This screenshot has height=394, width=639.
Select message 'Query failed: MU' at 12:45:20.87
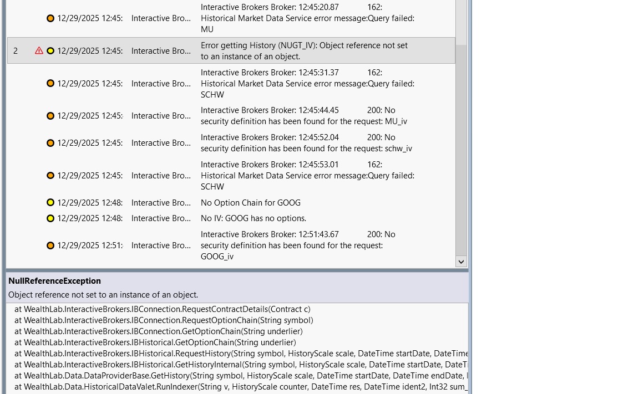(307, 18)
